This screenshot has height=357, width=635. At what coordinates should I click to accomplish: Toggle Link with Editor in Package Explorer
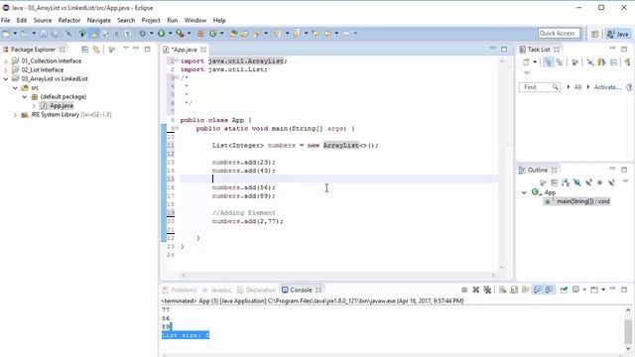(x=96, y=50)
